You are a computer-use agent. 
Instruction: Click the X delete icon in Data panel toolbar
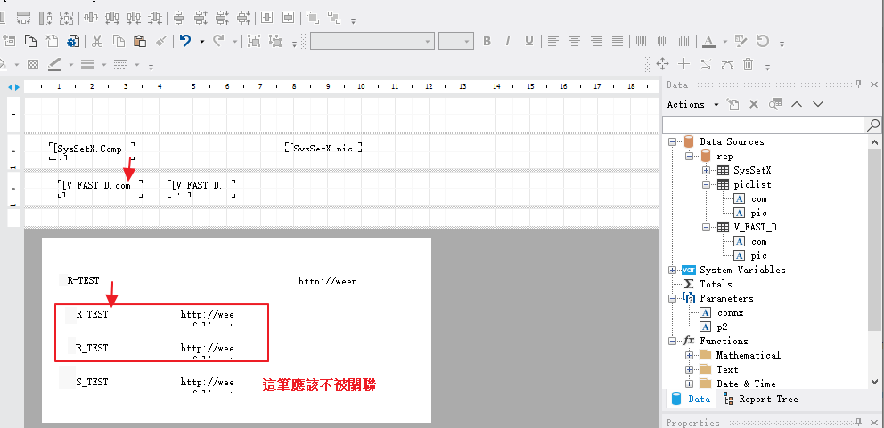click(x=754, y=104)
